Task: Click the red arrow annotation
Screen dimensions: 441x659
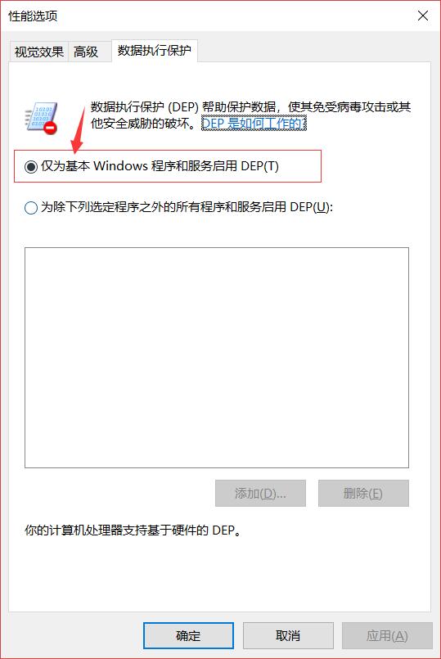Action: 79,129
